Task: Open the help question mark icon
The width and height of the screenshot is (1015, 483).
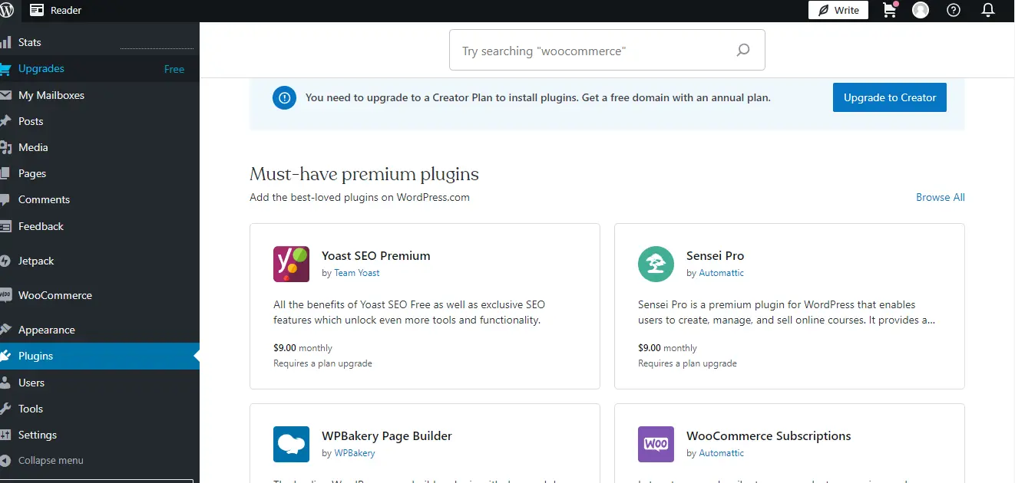Action: click(954, 10)
